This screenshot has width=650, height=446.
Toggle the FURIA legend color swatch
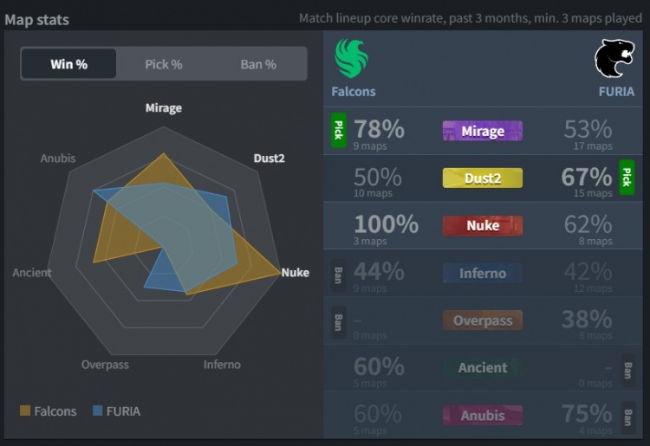tap(99, 411)
